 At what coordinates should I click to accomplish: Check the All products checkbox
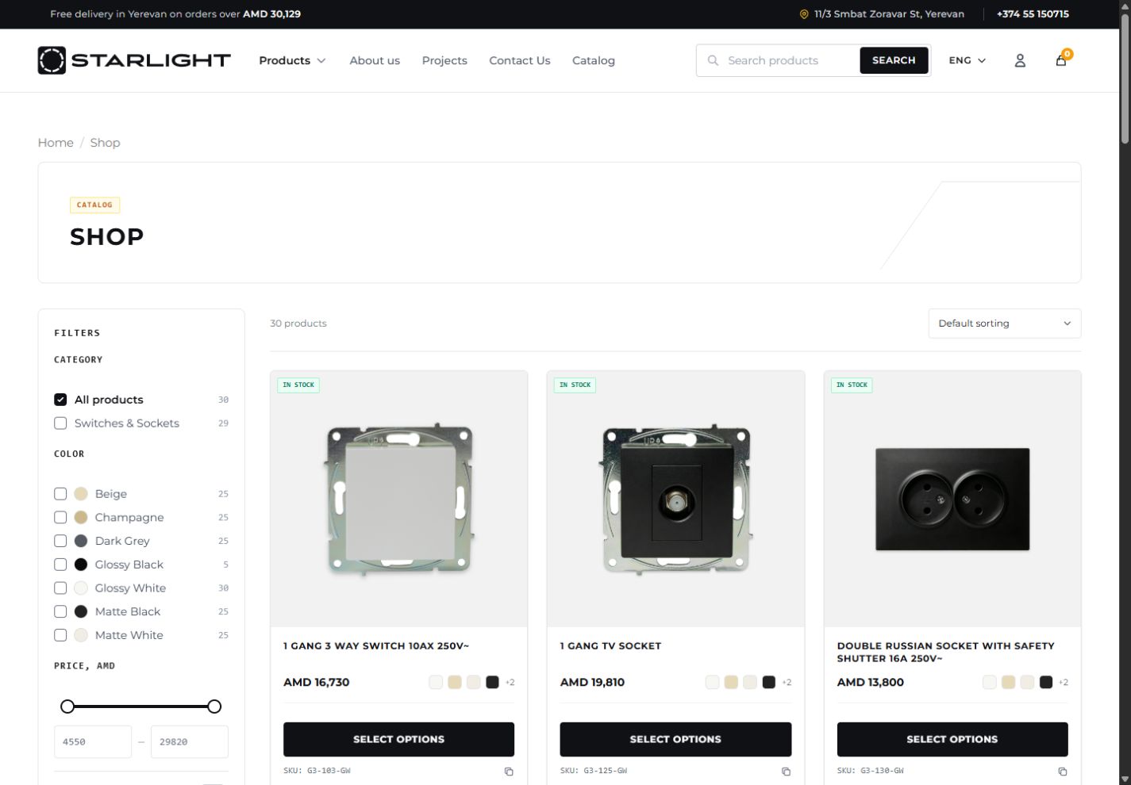[x=60, y=400]
